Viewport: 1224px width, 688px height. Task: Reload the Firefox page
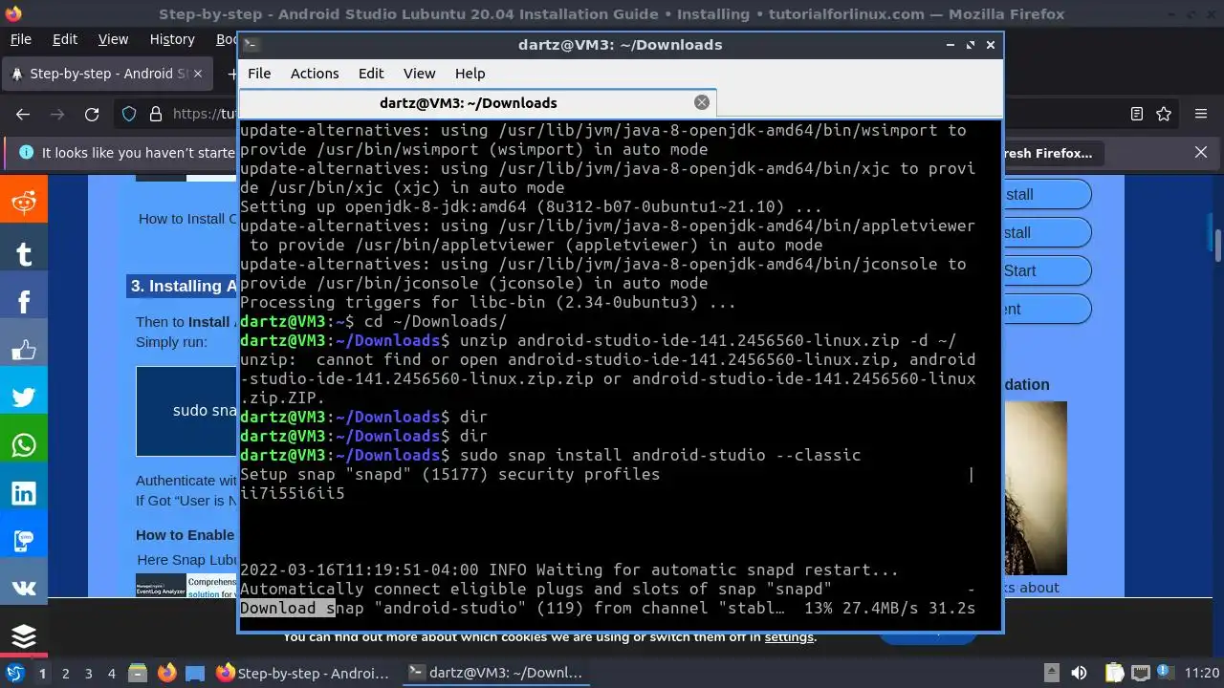tap(92, 114)
